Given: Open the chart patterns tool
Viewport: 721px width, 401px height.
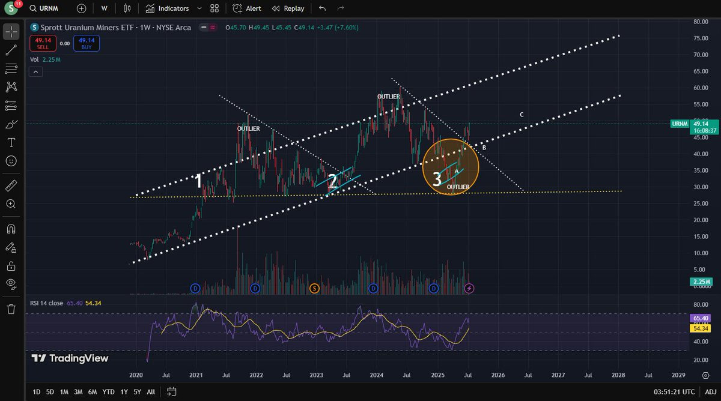Looking at the screenshot, I should (x=11, y=87).
